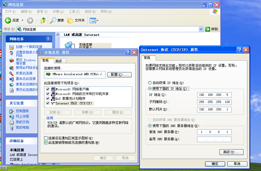Viewport: 261px width, 171px height.
Task: Select the obtain IP automatically (自动获得 IP 地址) radio button
Action: pyautogui.click(x=150, y=83)
